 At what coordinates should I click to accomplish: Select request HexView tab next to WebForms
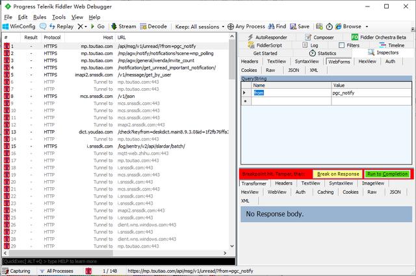click(x=367, y=62)
